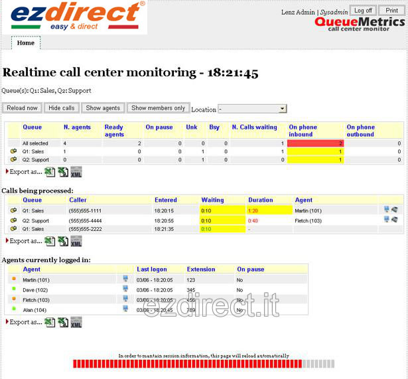408x379 pixels.
Task: Click phone icon for Martin (101) call
Action: tap(395, 209)
